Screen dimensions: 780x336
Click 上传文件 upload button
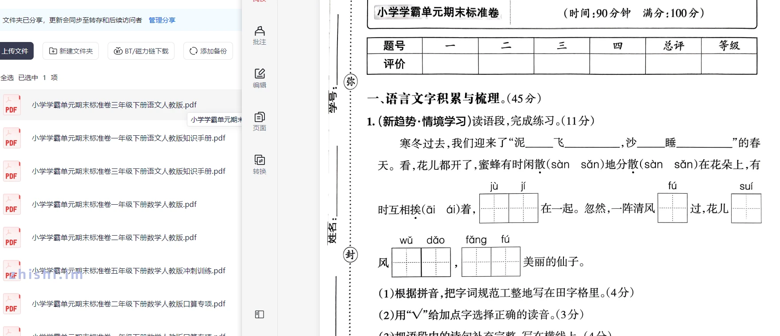point(16,51)
